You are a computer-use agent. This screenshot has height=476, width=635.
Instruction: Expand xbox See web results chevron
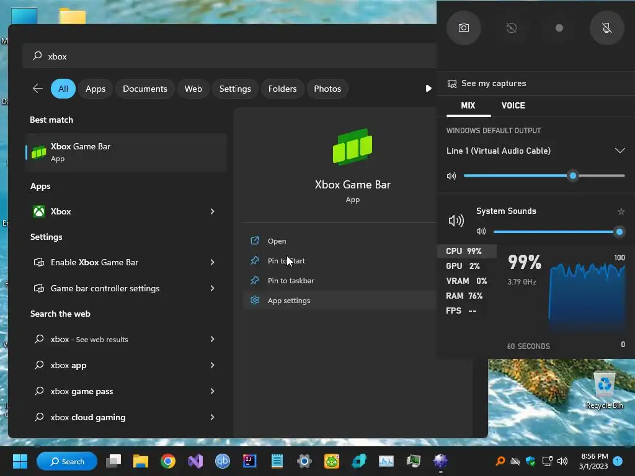(x=212, y=339)
